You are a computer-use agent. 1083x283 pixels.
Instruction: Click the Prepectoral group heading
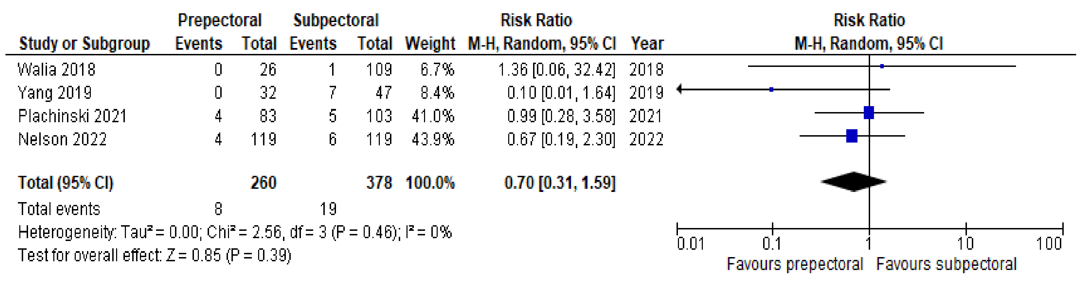(x=220, y=20)
